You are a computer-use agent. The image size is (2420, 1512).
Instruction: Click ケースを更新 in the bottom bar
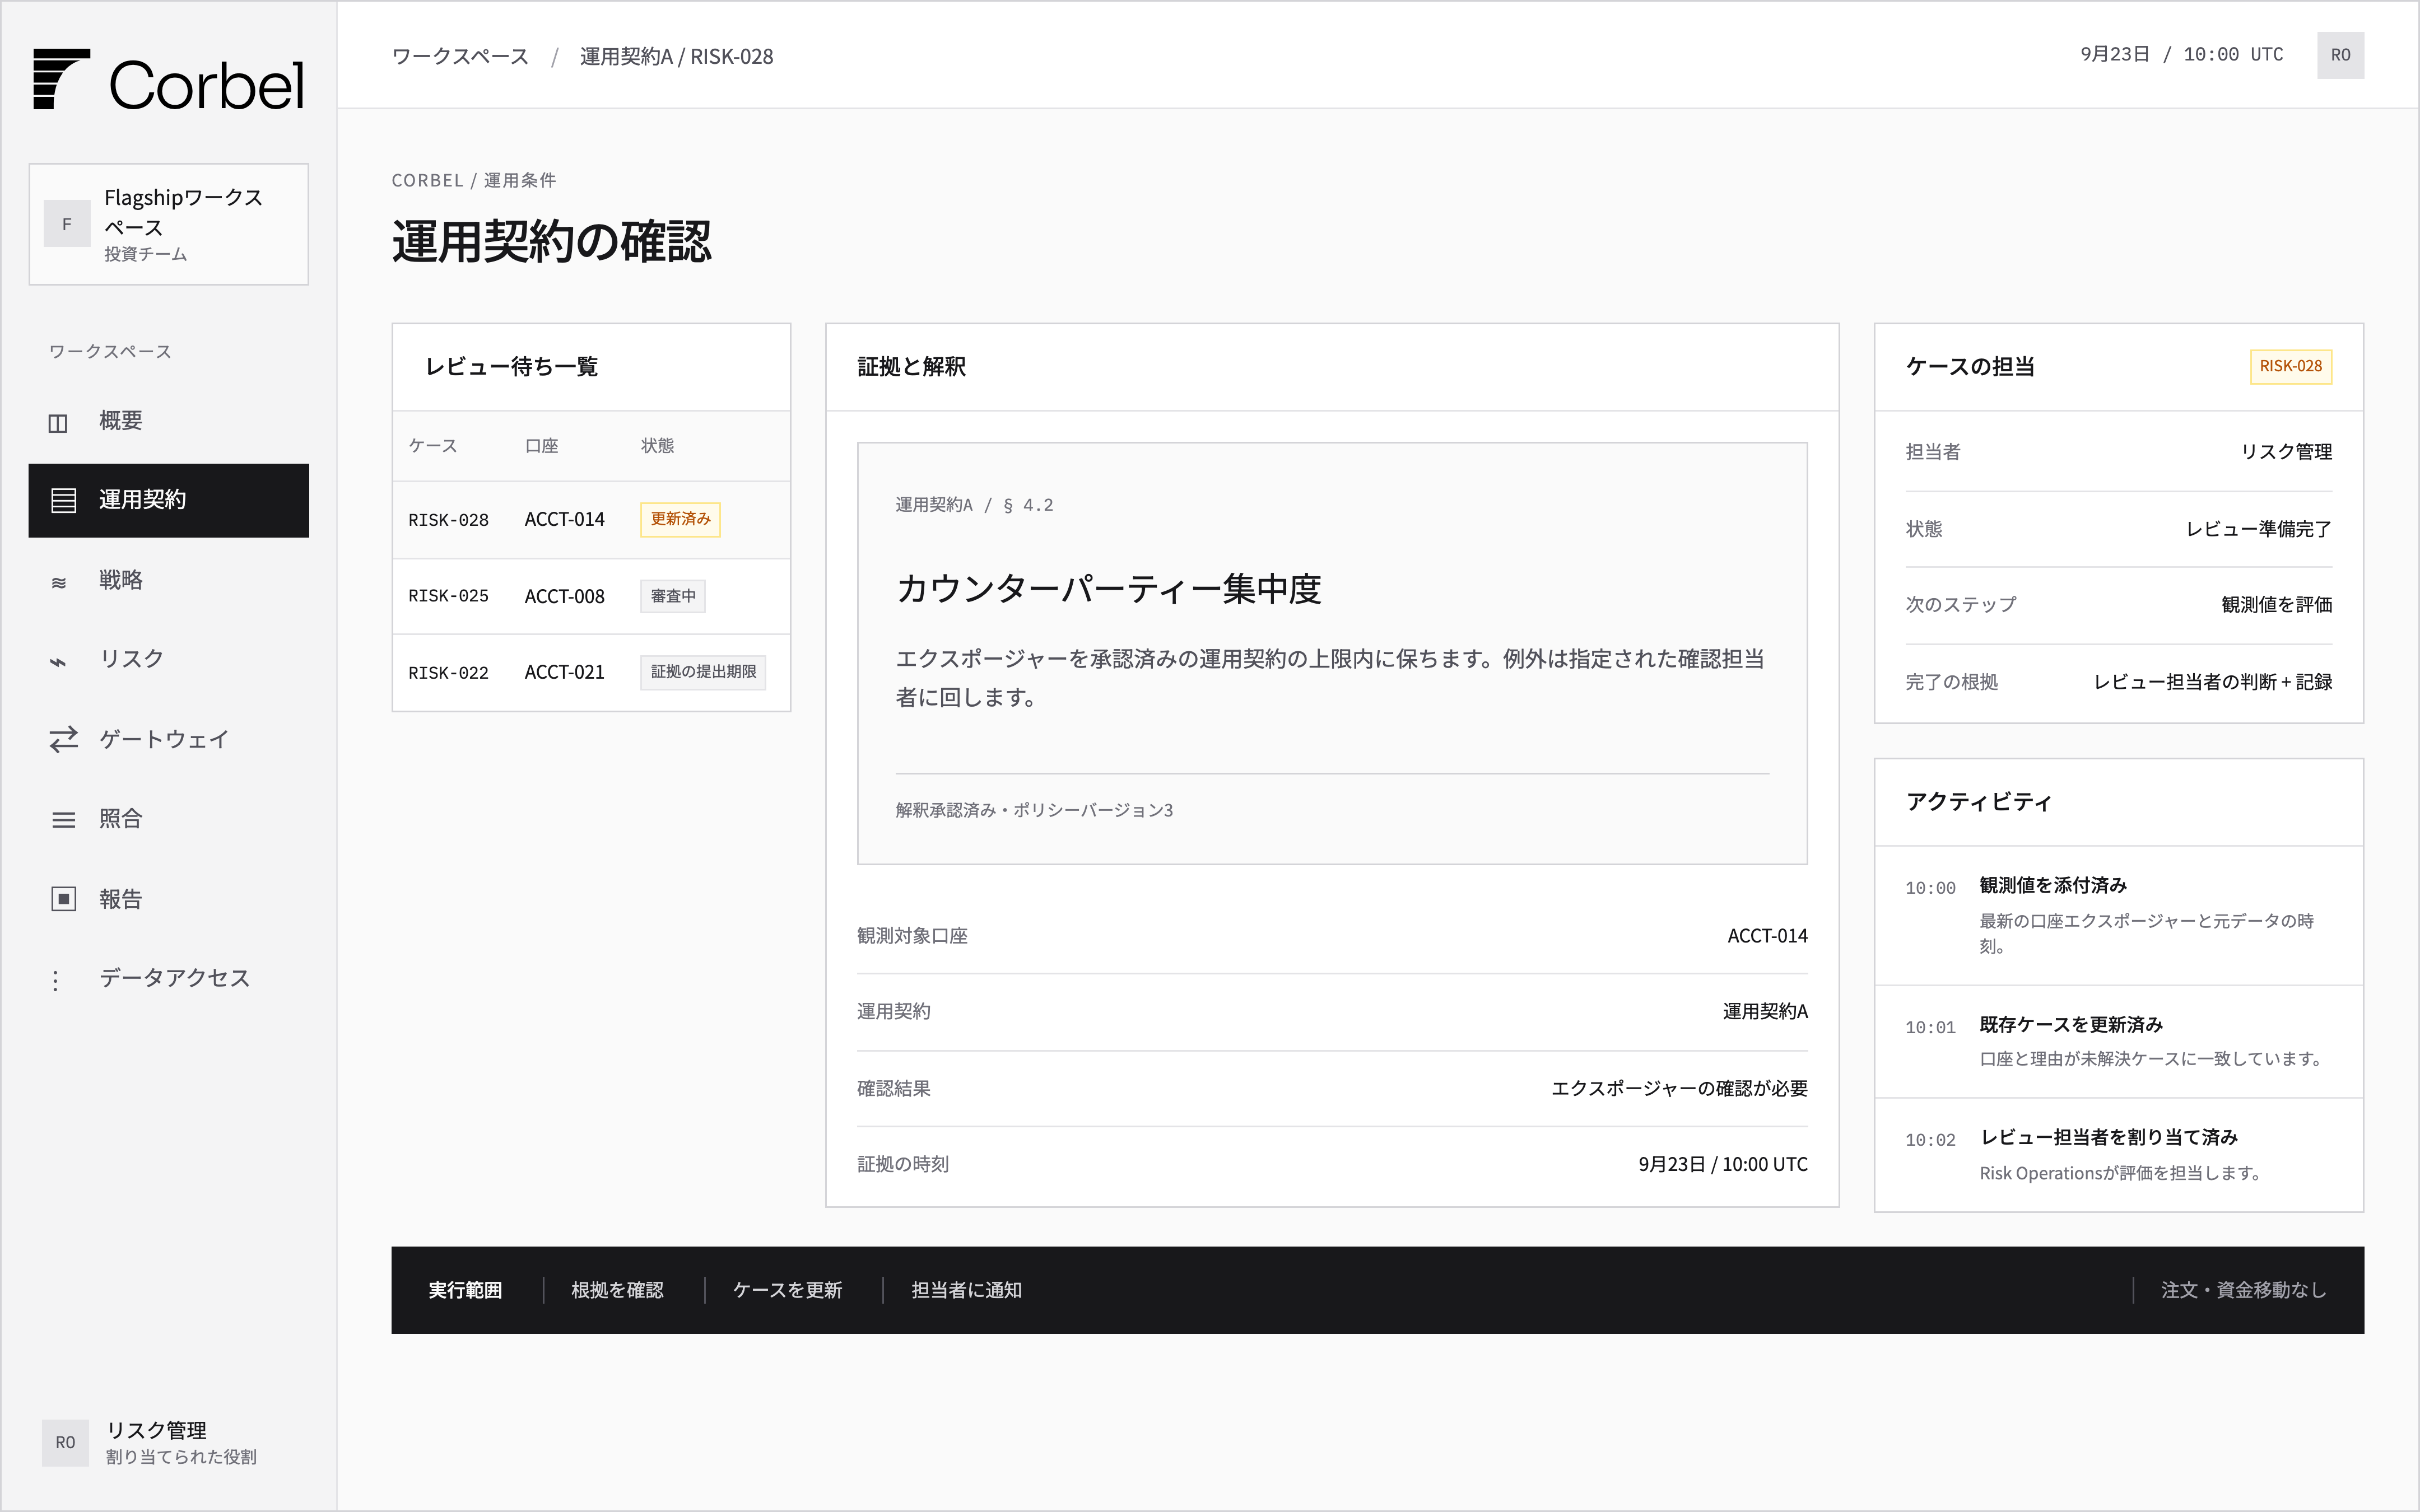(787, 1290)
